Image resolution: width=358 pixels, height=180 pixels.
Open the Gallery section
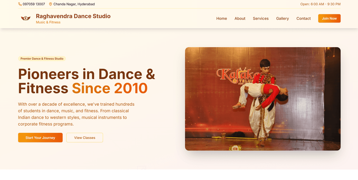[282, 19]
